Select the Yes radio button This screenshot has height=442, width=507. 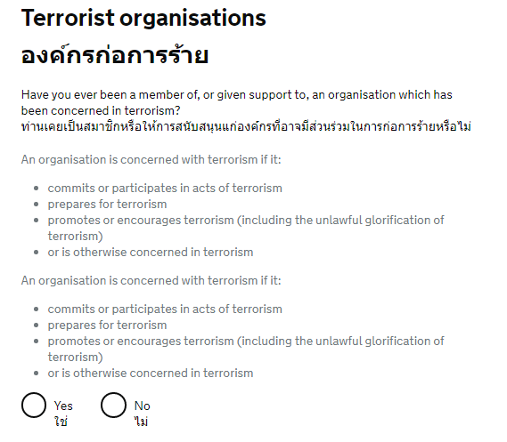pos(34,405)
